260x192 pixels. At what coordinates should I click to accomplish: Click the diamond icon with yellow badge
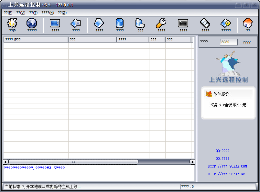(226, 24)
